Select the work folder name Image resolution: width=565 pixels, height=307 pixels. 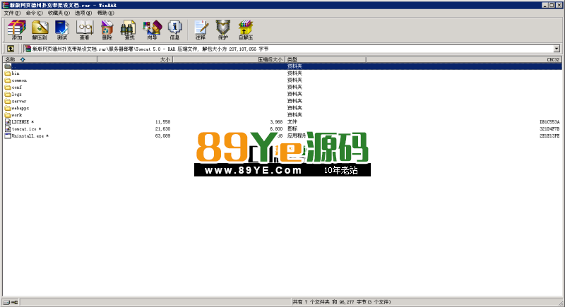[16, 115]
